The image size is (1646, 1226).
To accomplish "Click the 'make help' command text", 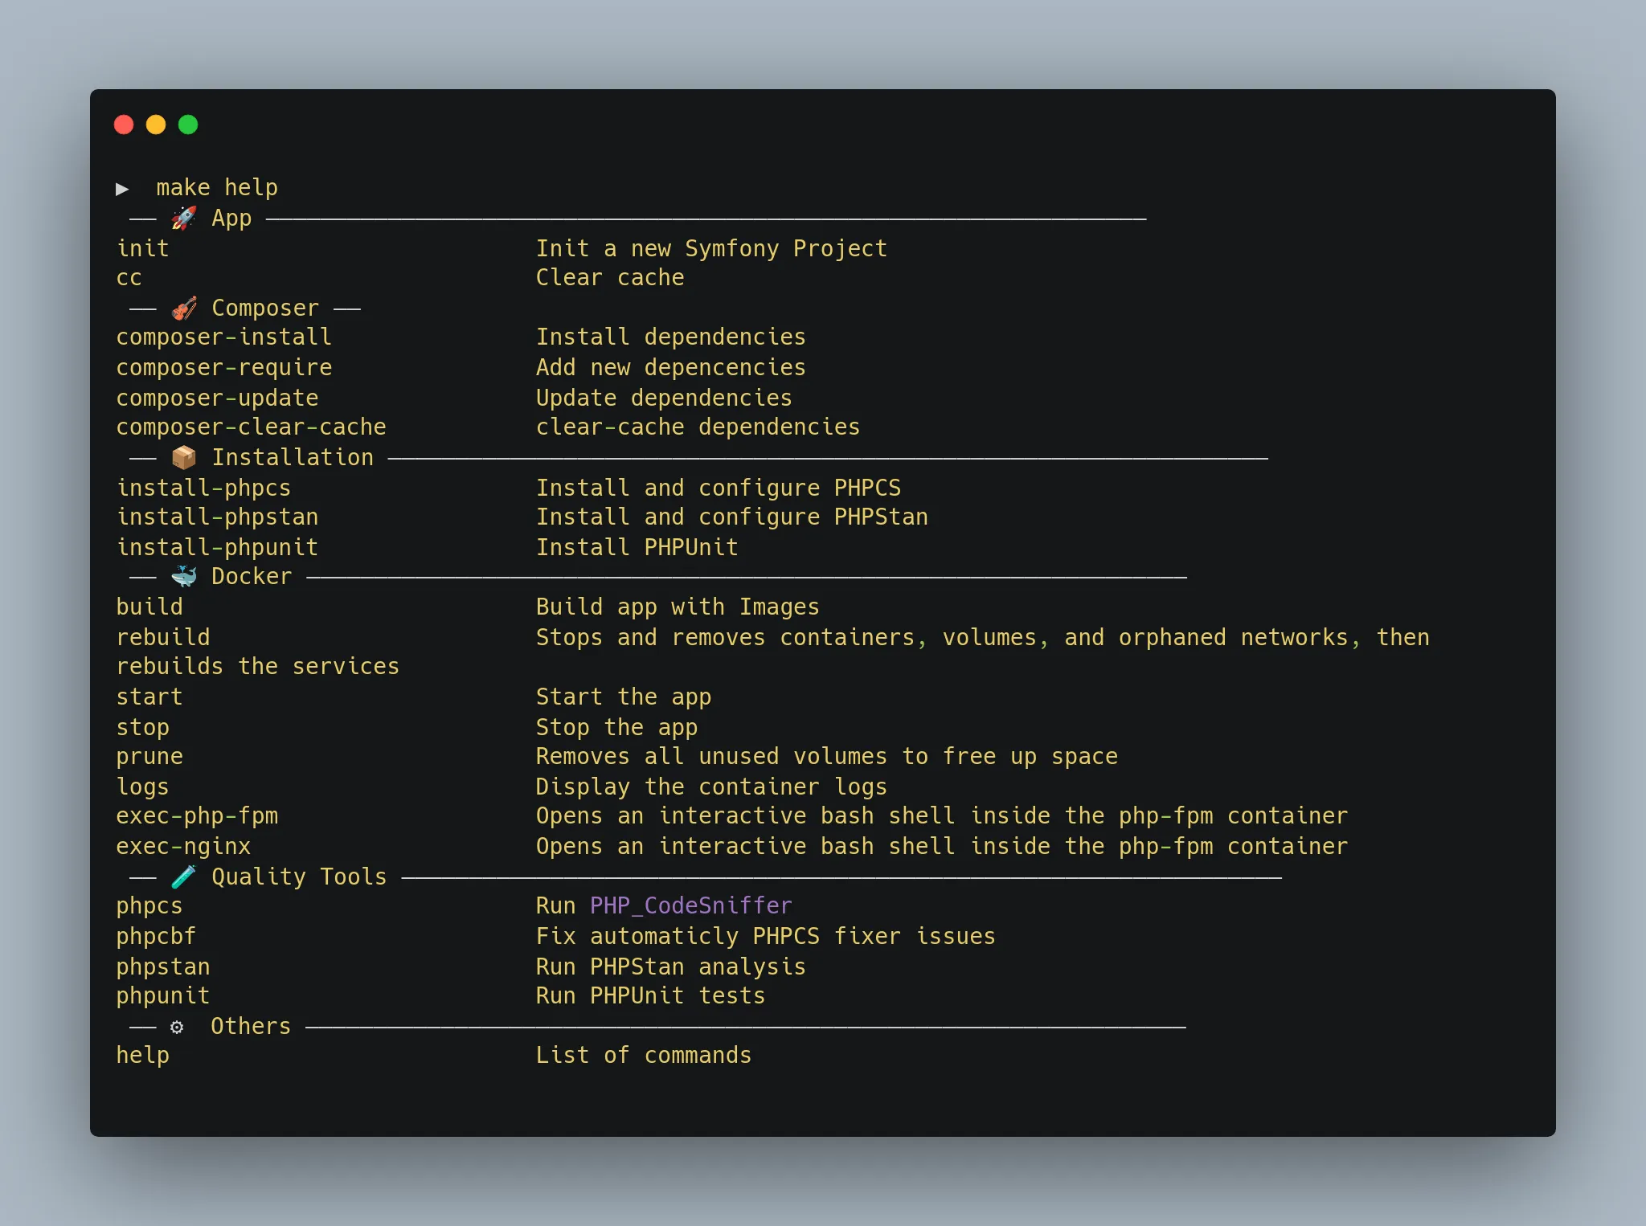I will click(x=217, y=188).
